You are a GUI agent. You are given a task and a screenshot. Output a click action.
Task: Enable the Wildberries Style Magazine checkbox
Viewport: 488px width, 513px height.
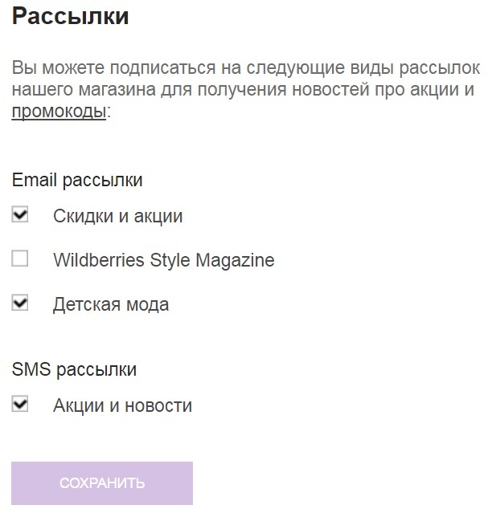coord(20,259)
